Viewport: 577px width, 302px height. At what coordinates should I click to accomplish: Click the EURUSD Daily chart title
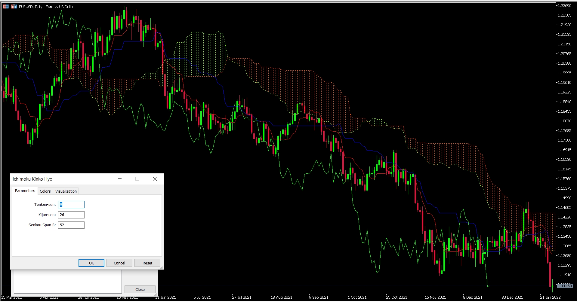(x=46, y=7)
